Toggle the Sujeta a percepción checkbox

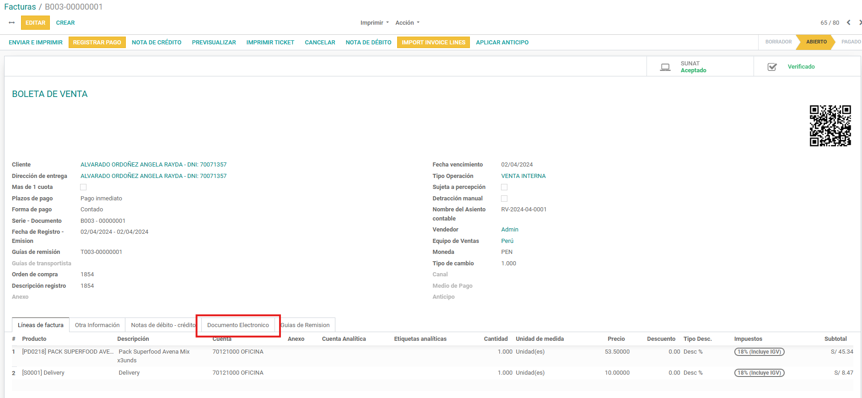click(504, 187)
